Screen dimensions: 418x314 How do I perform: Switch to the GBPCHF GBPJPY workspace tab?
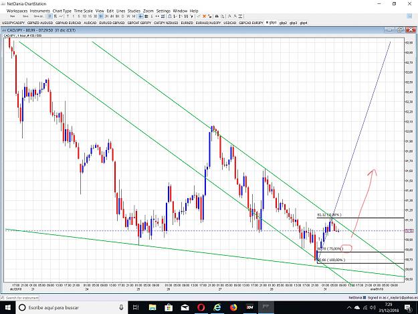[x=139, y=23]
